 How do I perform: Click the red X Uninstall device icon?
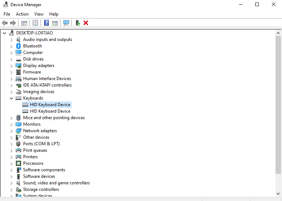pos(86,23)
